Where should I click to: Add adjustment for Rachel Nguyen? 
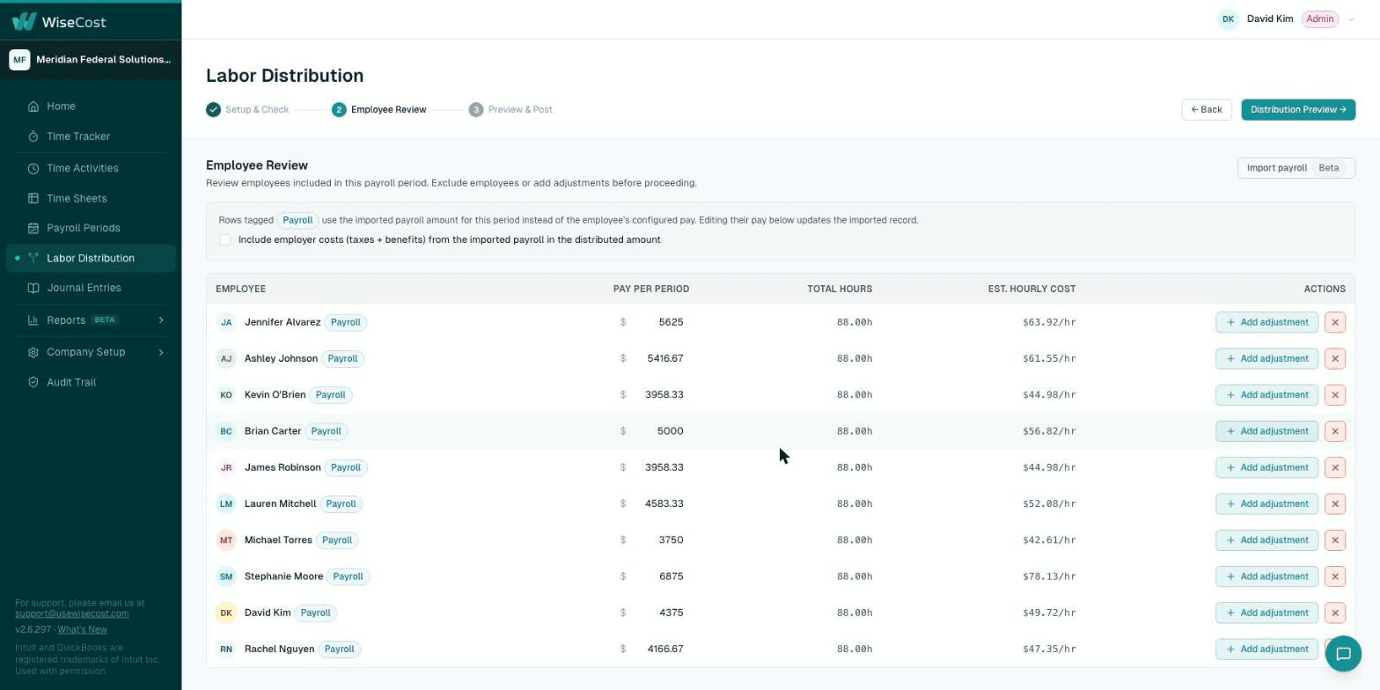pyautogui.click(x=1266, y=650)
